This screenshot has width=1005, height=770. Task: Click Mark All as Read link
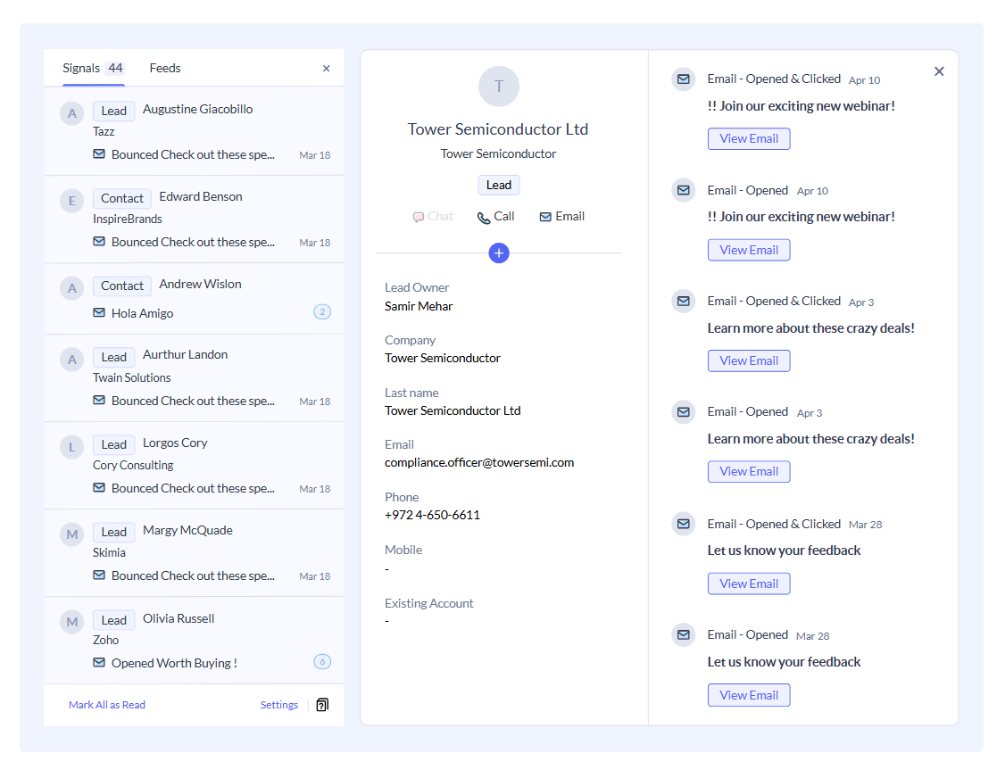107,705
